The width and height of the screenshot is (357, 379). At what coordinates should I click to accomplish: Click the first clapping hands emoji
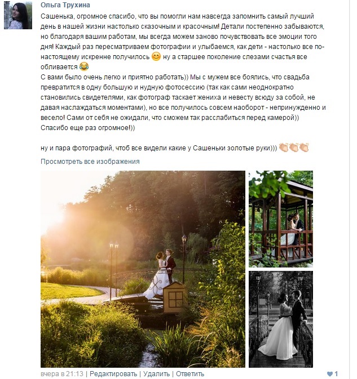pyautogui.click(x=284, y=148)
